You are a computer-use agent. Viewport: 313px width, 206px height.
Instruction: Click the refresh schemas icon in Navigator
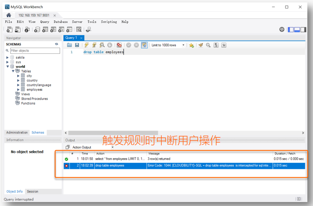click(x=57, y=44)
